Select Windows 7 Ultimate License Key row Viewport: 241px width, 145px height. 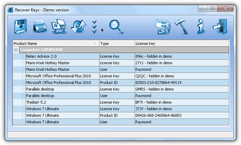pyautogui.click(x=127, y=109)
